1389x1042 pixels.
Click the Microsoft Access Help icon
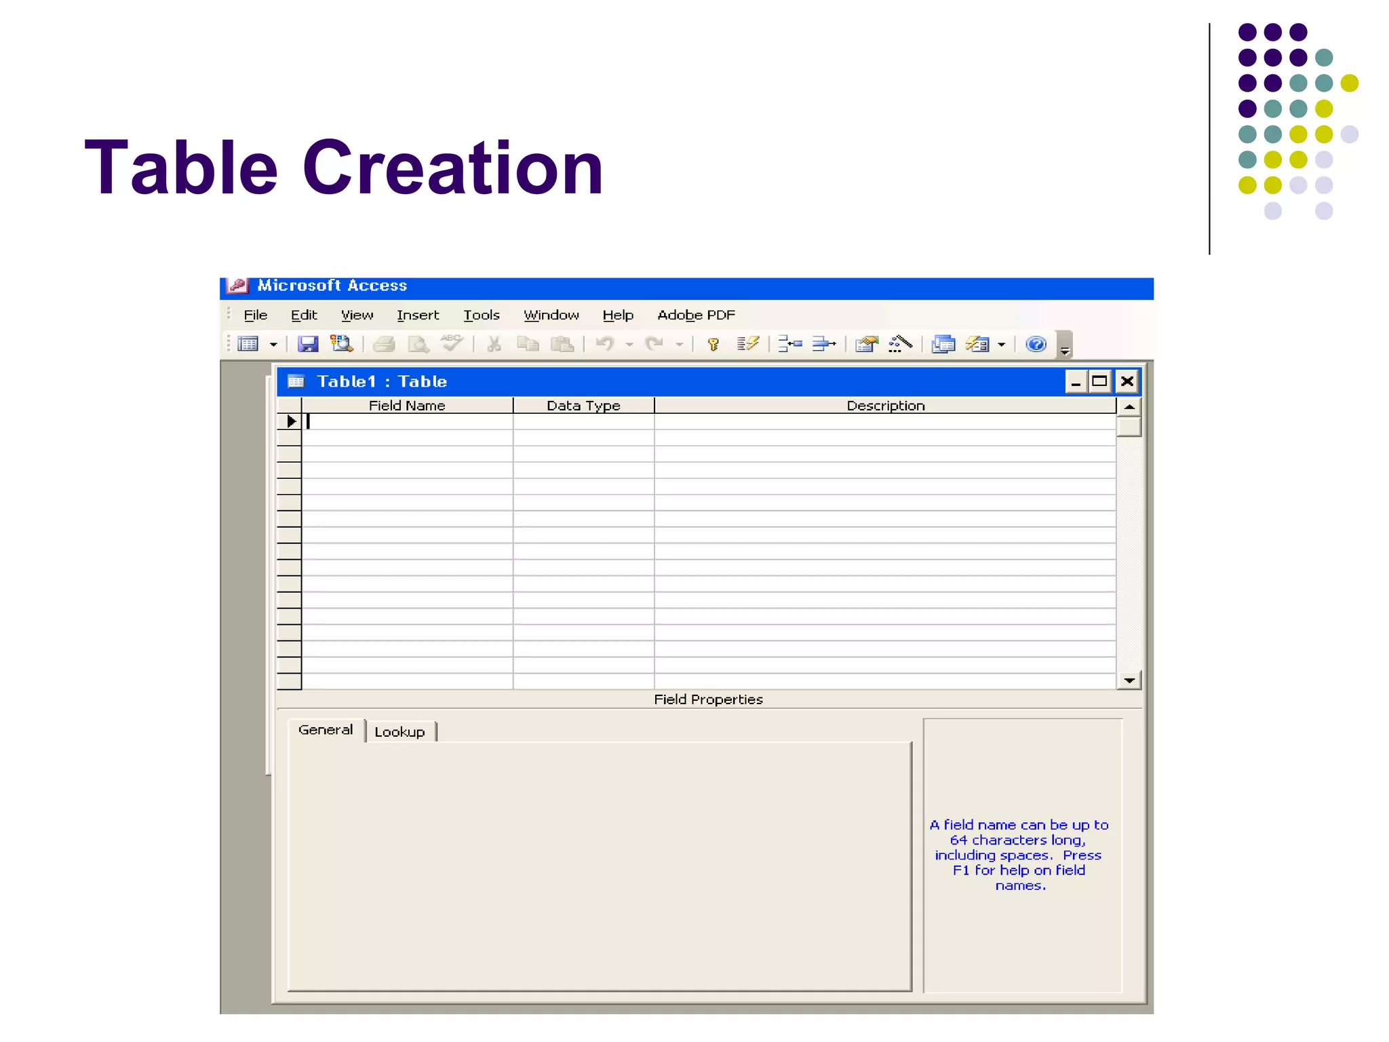(x=1036, y=345)
